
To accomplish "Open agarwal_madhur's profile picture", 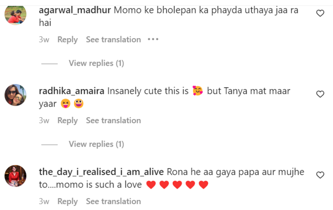I will click(x=16, y=16).
